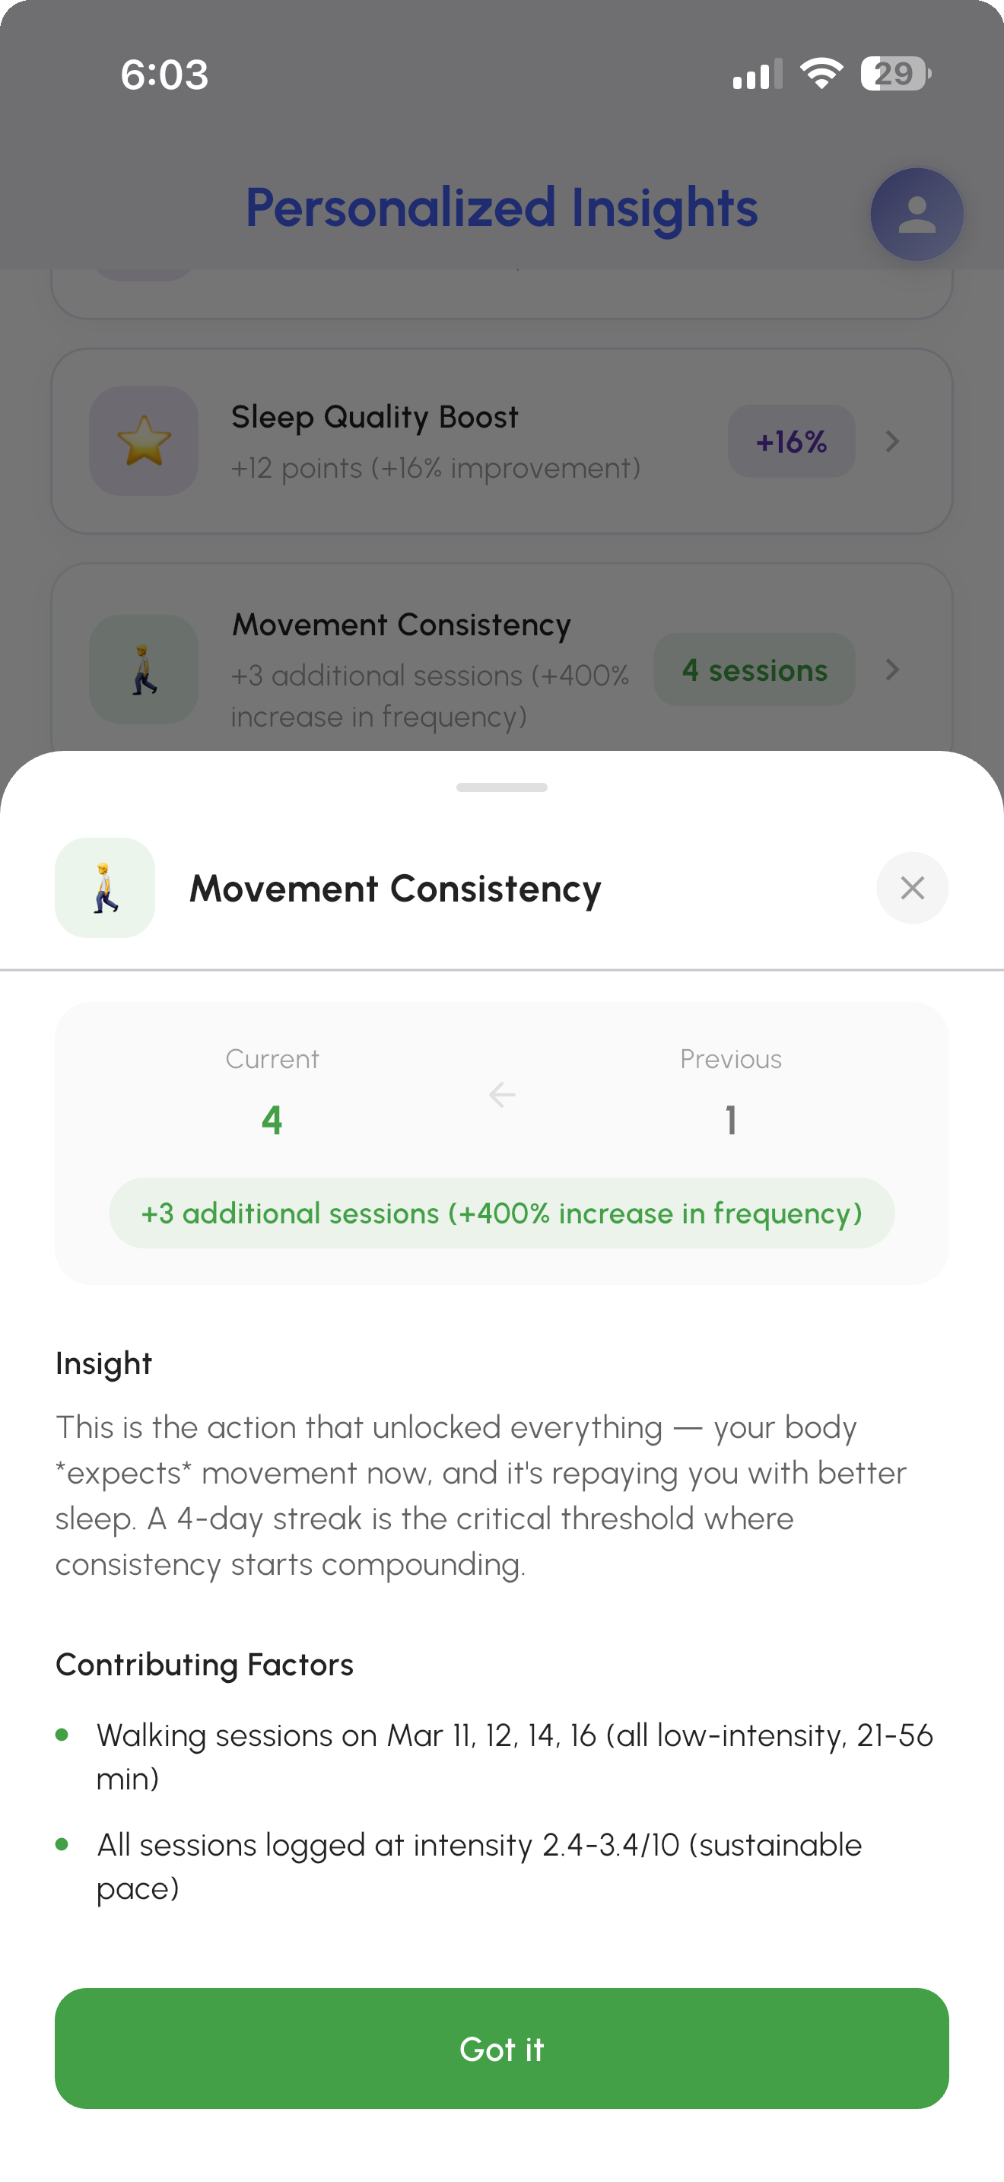This screenshot has height=2182, width=1004.
Task: Tap the star icon beside Sleep Quality Boost
Action: coord(143,441)
